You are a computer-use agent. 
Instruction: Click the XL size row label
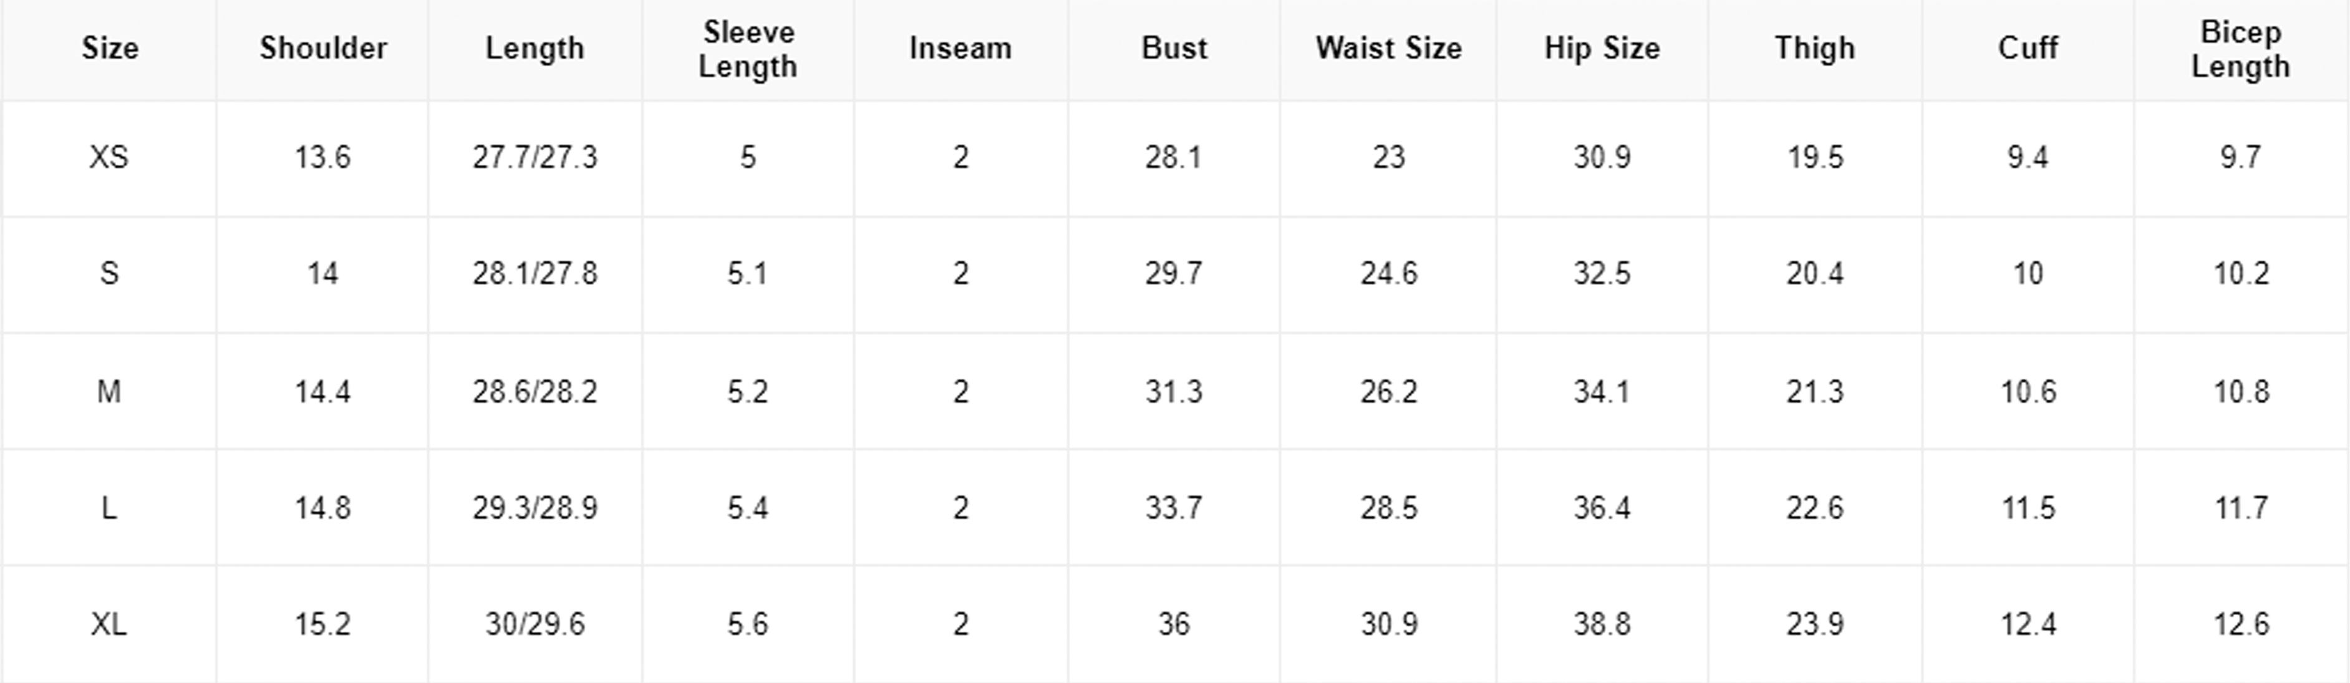click(x=110, y=624)
